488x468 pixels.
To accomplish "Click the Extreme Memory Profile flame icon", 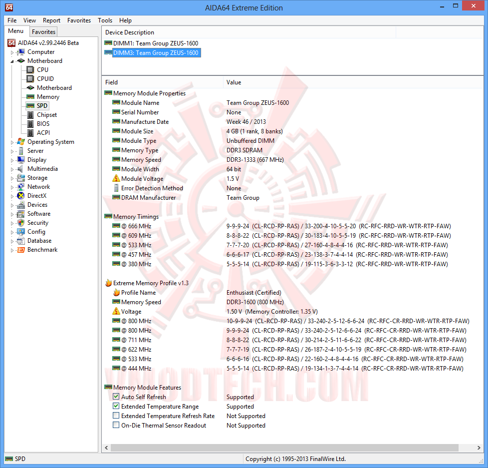I will click(x=108, y=283).
